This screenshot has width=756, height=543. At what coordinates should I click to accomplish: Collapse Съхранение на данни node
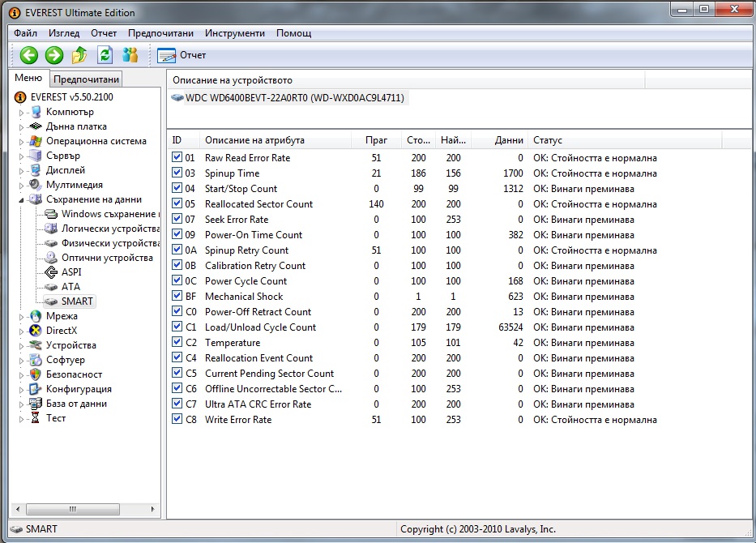(21, 200)
